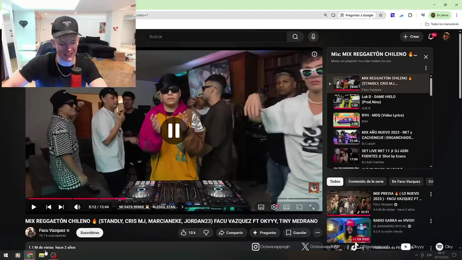The width and height of the screenshot is (462, 260).
Task: Enter full screen mode
Action: tap(312, 207)
